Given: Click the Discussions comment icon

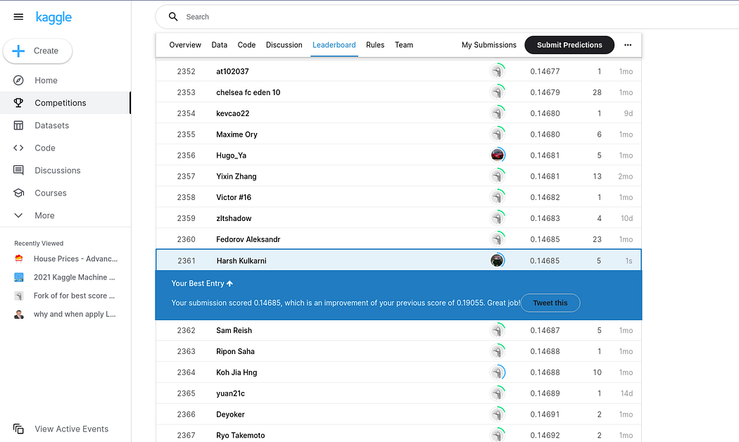Looking at the screenshot, I should pyautogui.click(x=18, y=170).
